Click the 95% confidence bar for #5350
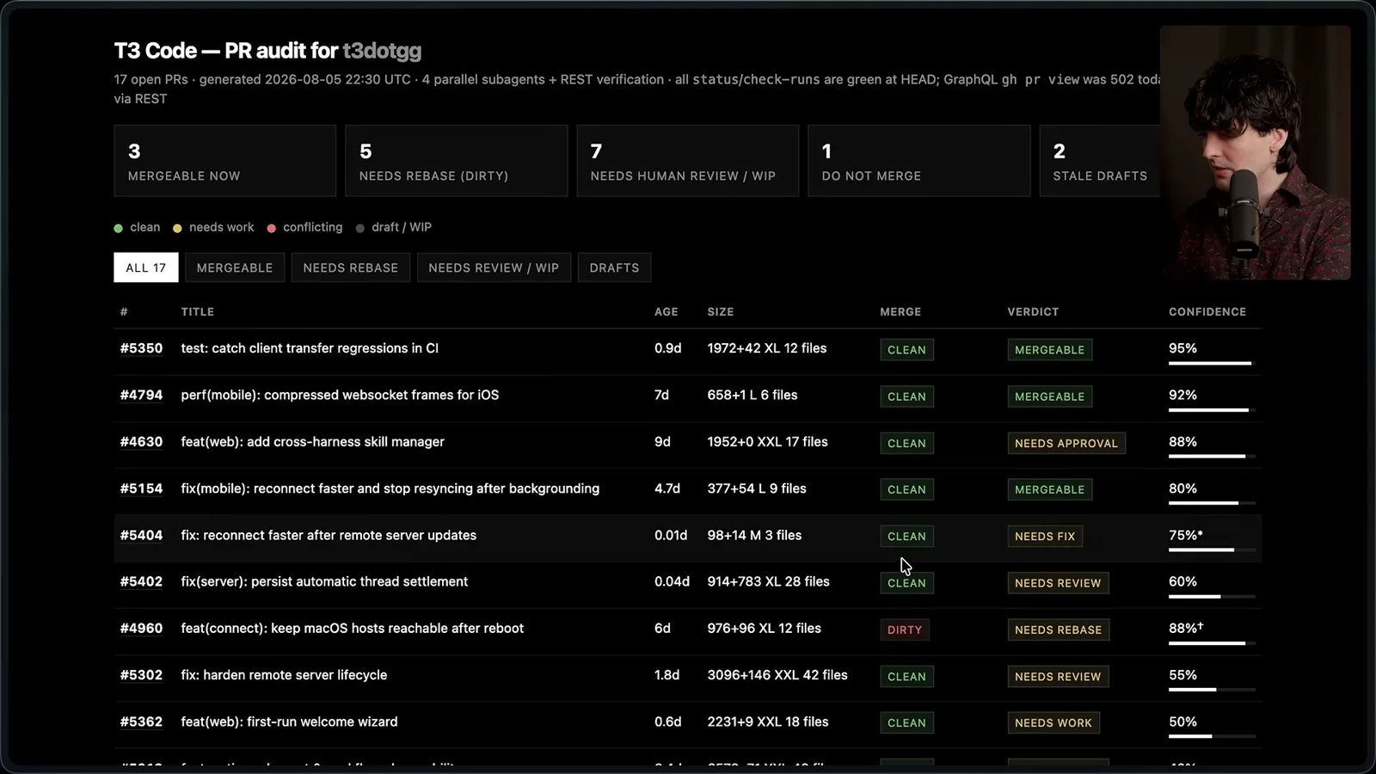Screen dimensions: 1376x774 click(x=1211, y=363)
